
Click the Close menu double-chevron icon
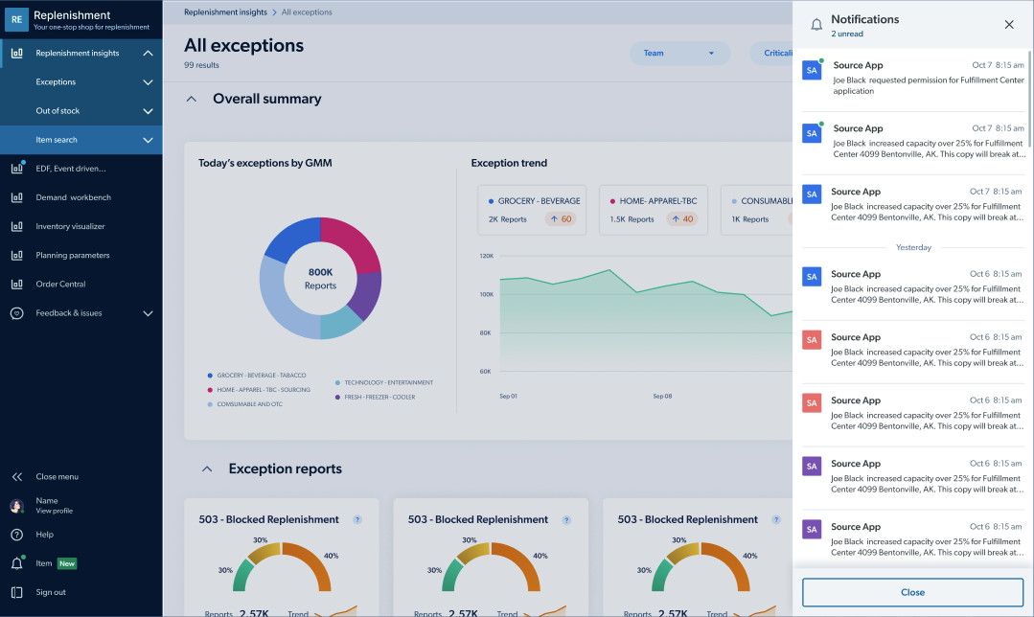[17, 476]
